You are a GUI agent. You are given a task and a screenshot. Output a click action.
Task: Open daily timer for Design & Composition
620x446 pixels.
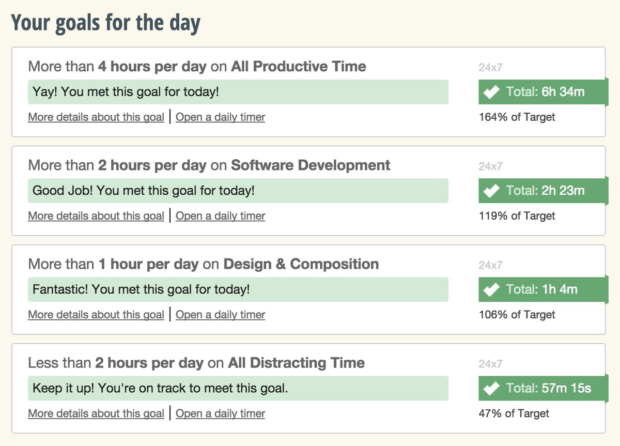pyautogui.click(x=220, y=315)
